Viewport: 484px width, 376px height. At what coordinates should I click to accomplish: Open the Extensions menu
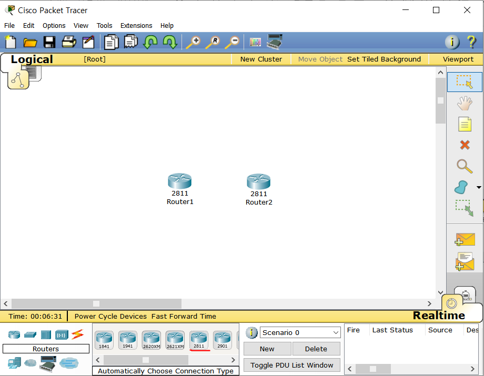pyautogui.click(x=136, y=26)
